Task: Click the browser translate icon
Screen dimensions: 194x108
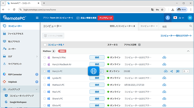Action: pyautogui.click(x=153, y=10)
